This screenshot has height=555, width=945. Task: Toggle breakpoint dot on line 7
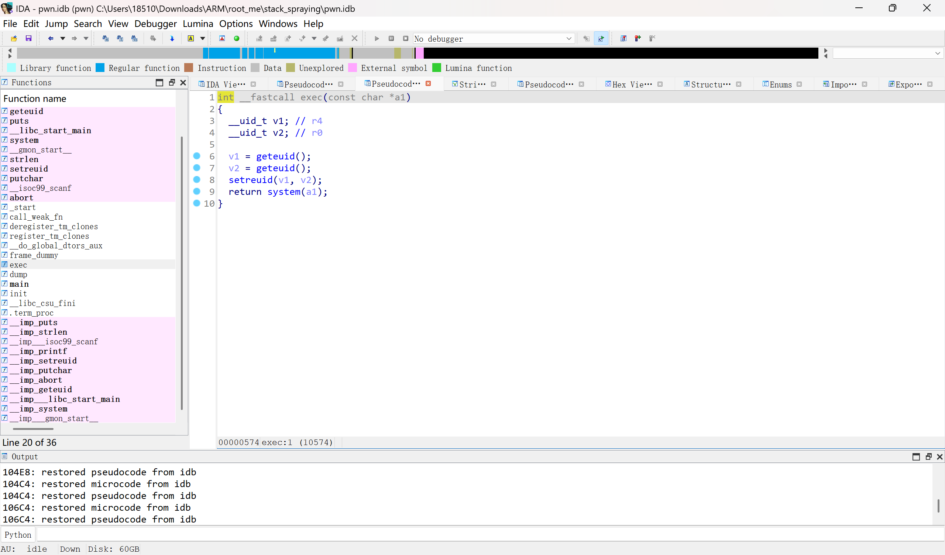196,167
